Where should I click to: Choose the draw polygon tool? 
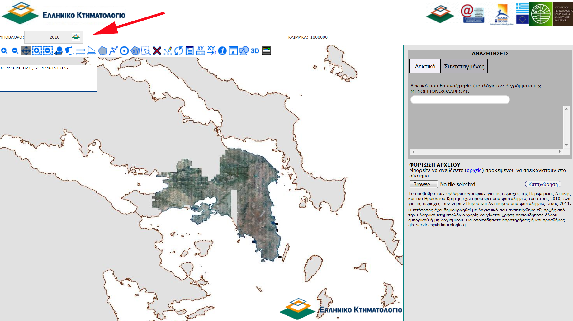tap(102, 51)
